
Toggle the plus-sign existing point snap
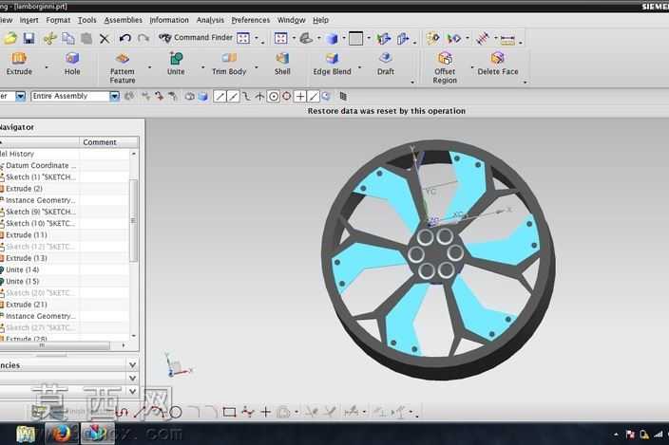pyautogui.click(x=300, y=97)
